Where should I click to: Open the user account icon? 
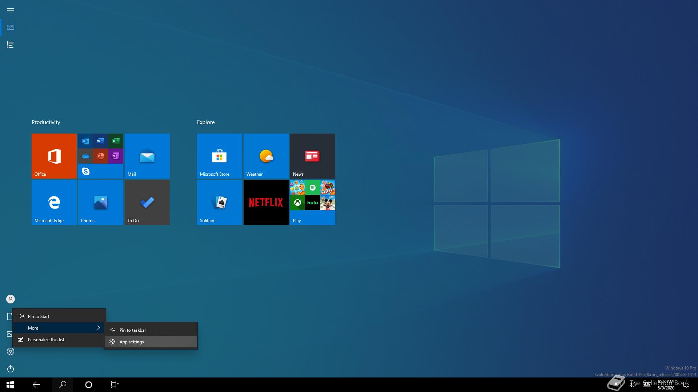(11, 299)
